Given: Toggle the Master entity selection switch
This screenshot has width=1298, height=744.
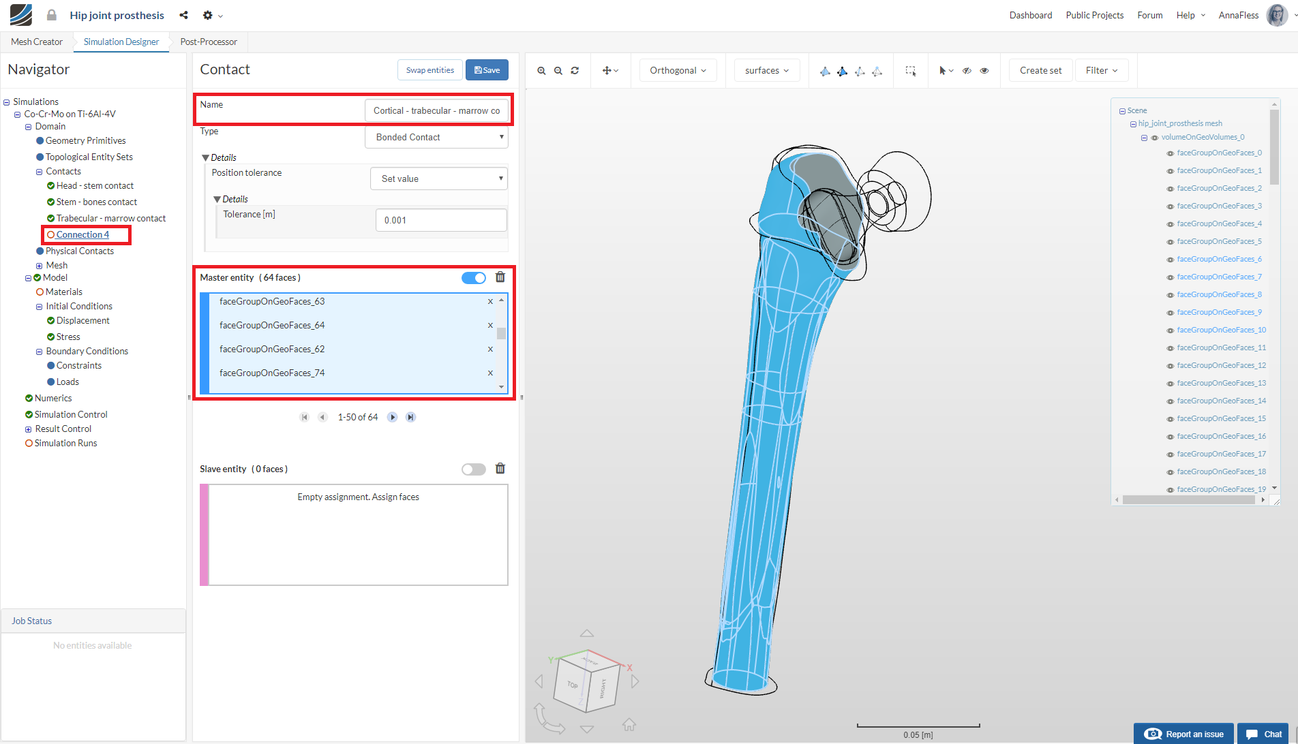Looking at the screenshot, I should pyautogui.click(x=474, y=277).
